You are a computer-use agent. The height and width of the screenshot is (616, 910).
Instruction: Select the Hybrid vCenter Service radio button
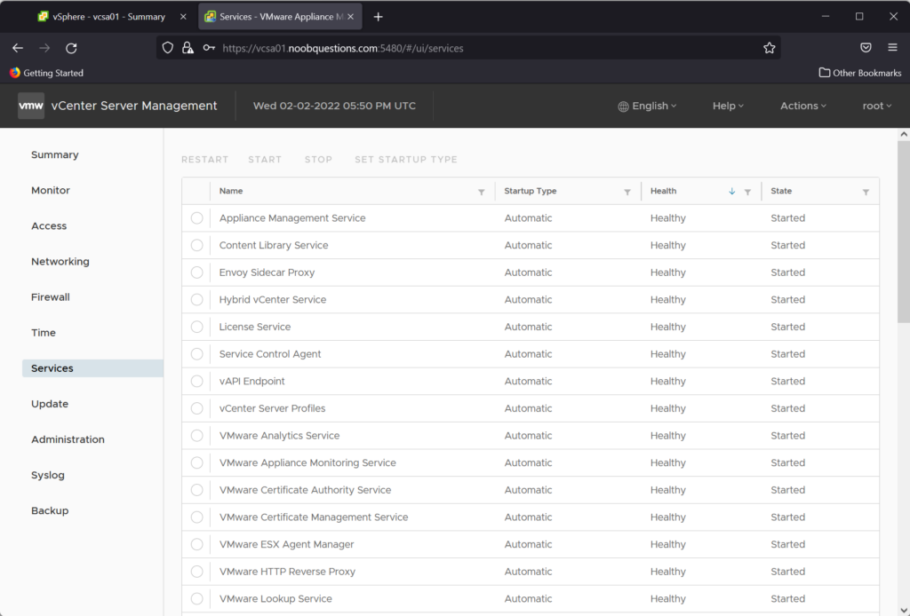coord(196,300)
